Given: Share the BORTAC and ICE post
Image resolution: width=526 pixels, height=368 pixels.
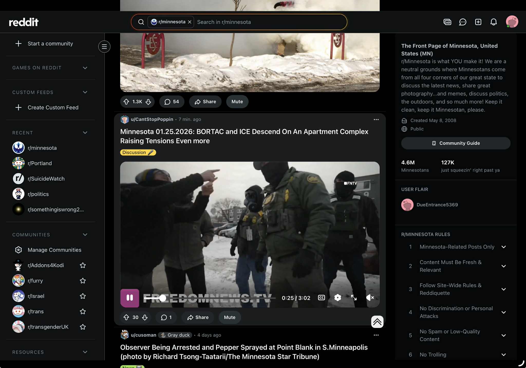Looking at the screenshot, I should (x=198, y=317).
